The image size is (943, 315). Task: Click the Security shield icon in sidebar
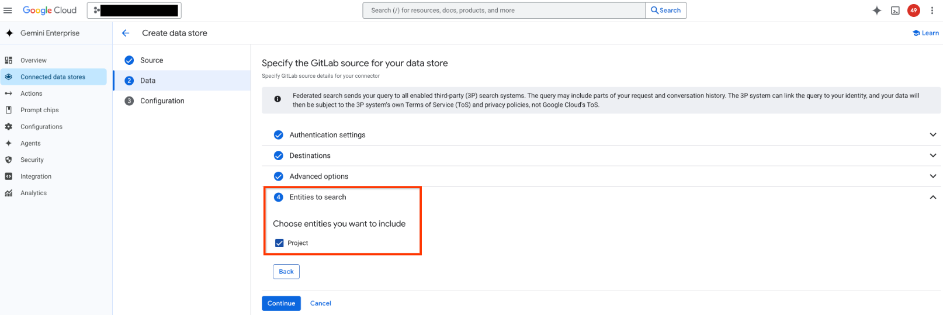[9, 160]
